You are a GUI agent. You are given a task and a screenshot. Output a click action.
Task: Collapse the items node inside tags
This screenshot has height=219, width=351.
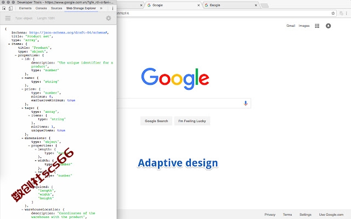click(x=29, y=116)
